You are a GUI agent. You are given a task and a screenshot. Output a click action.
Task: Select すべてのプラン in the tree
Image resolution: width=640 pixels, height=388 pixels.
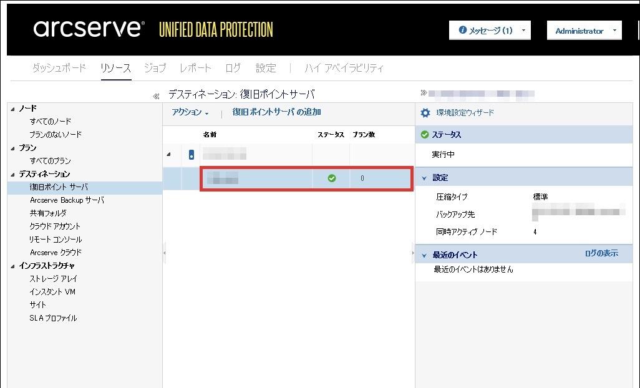point(50,161)
